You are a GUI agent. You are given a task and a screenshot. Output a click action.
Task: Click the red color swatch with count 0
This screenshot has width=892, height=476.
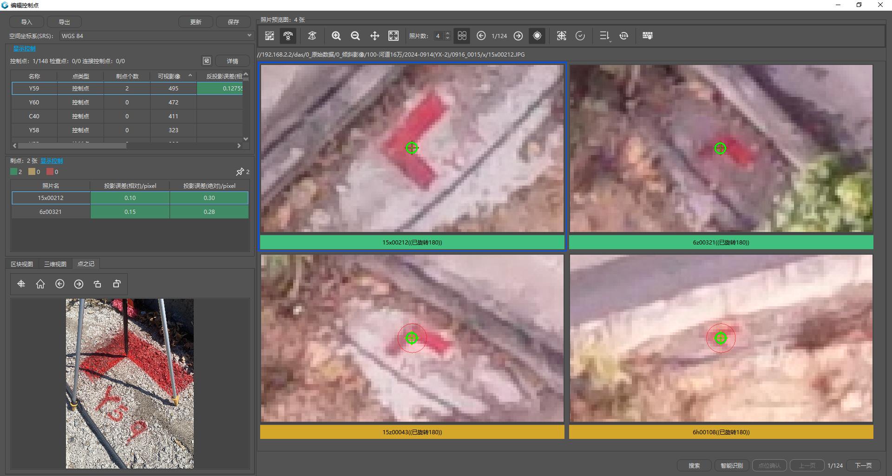coord(50,172)
